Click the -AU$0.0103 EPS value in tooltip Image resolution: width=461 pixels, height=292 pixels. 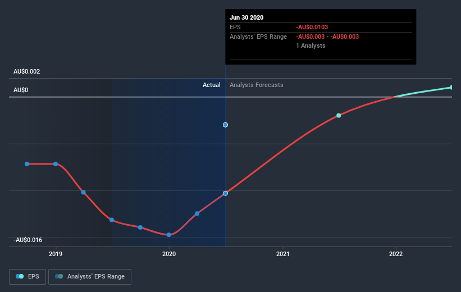click(x=312, y=27)
